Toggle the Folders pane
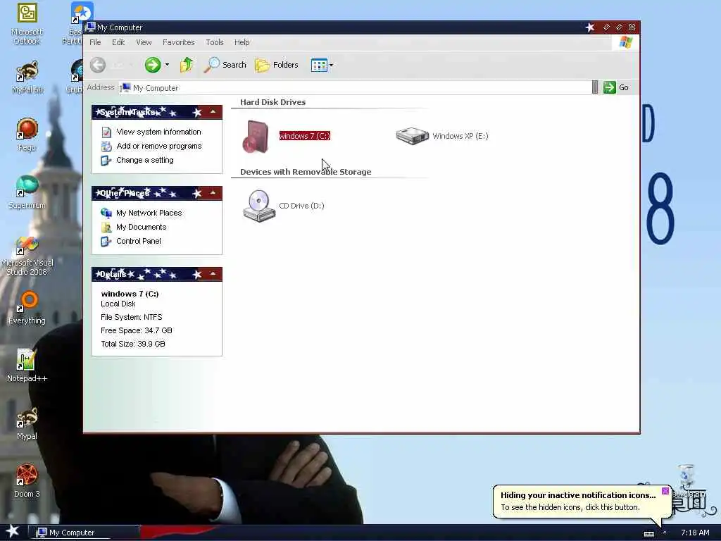Screen dimensions: 721x541 coord(276,65)
